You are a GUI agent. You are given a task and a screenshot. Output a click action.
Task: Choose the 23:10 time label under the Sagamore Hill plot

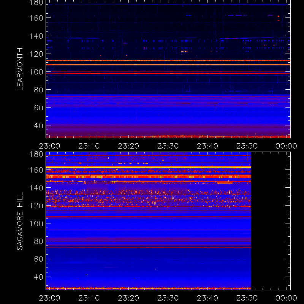[x=89, y=298]
